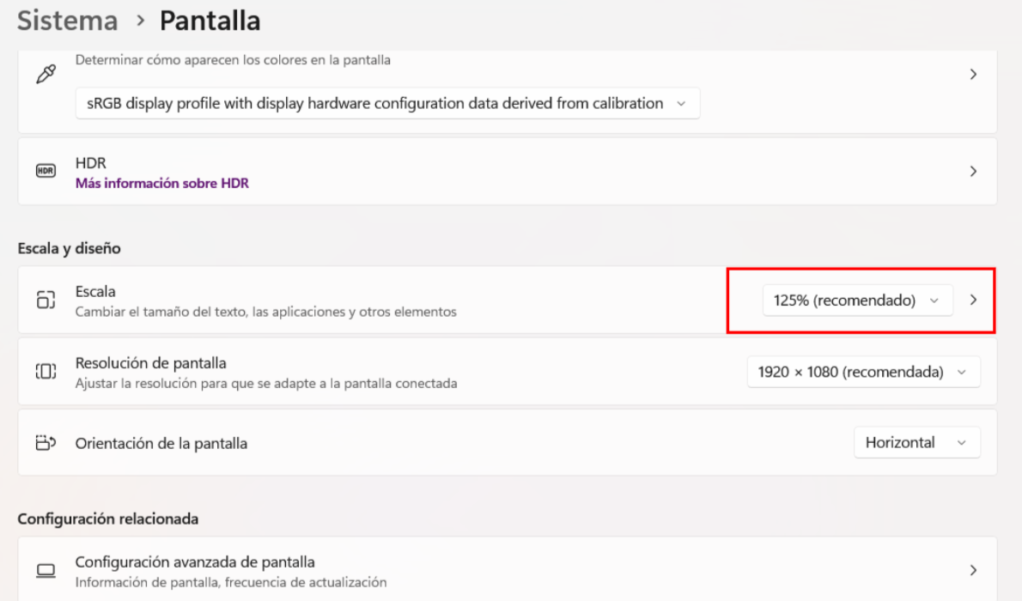Screen dimensions: 1022x601
Task: Open HDR settings via right chevron
Action: [973, 172]
